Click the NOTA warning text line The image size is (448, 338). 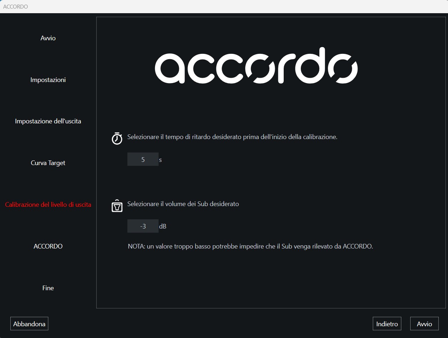tap(251, 246)
